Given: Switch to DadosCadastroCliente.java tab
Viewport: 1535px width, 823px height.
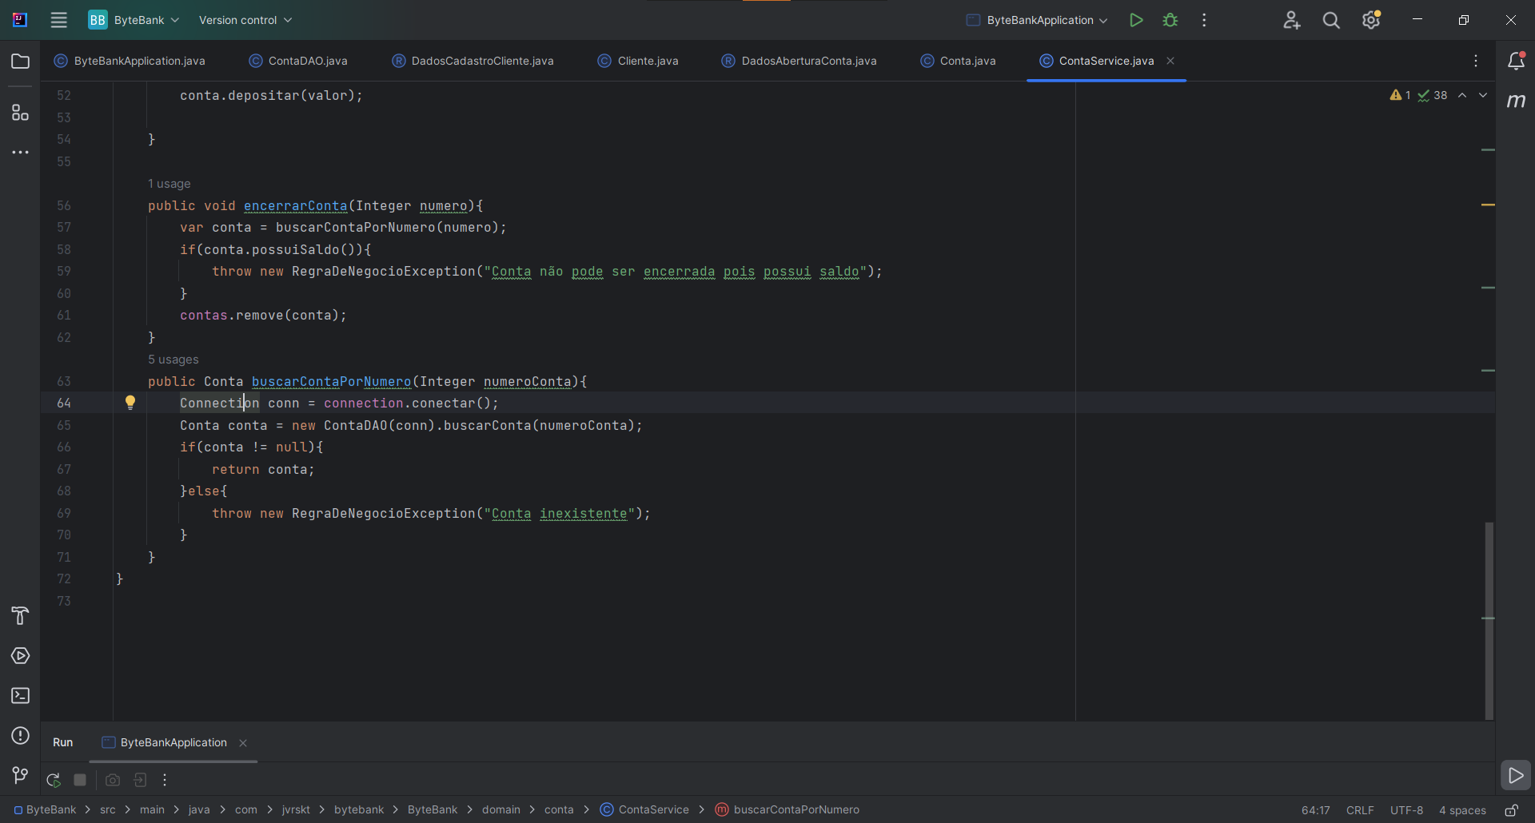Looking at the screenshot, I should [472, 61].
